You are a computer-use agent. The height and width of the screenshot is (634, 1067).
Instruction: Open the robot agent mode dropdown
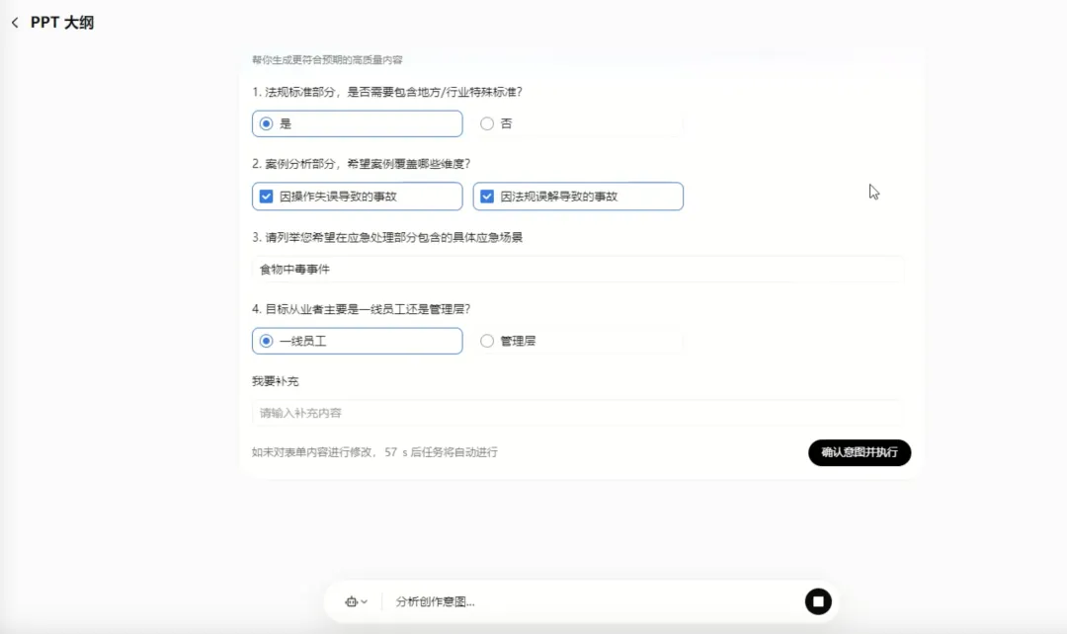coord(356,601)
